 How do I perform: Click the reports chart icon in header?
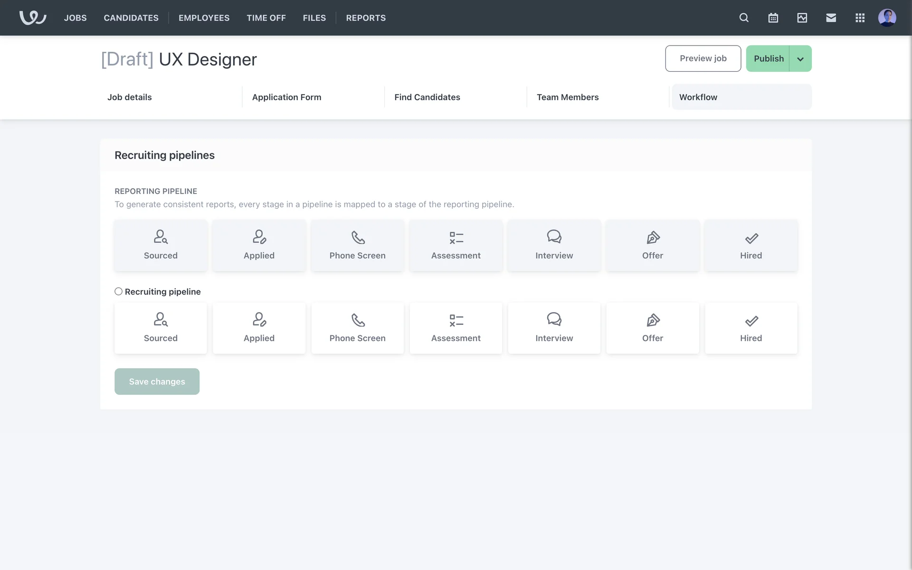(802, 18)
